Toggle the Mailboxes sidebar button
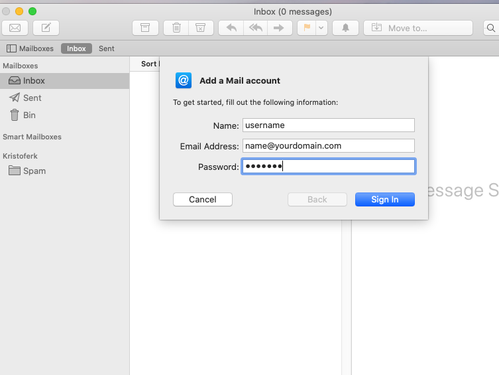The image size is (499, 375). click(30, 48)
